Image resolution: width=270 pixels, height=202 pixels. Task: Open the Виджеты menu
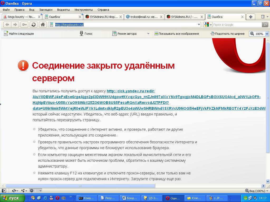click(x=63, y=10)
